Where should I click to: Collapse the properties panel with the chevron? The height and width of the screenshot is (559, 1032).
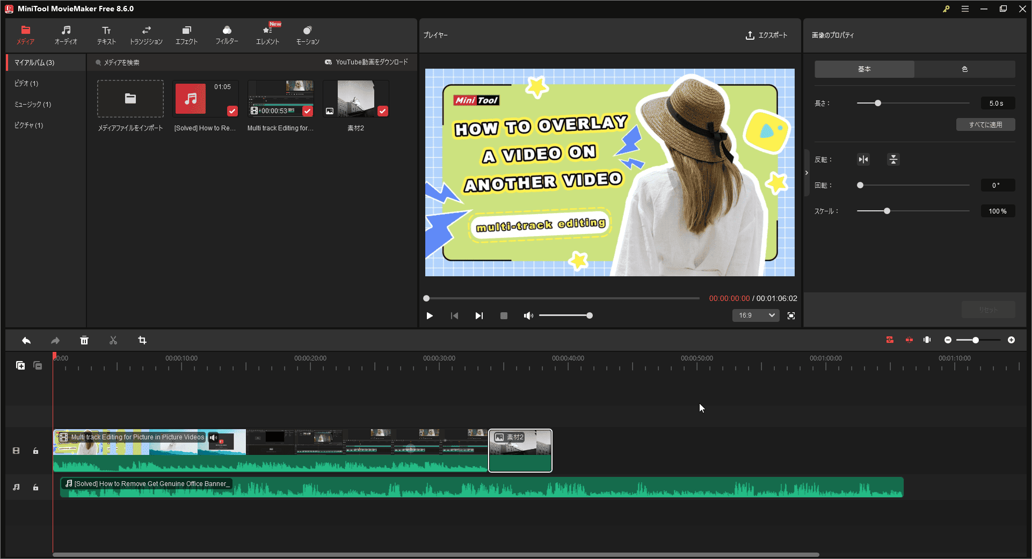pyautogui.click(x=806, y=172)
